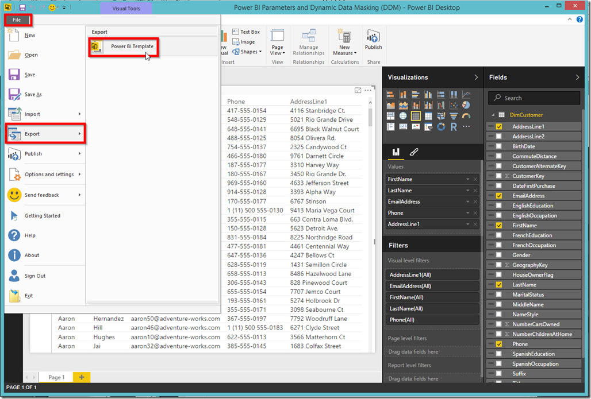The image size is (591, 399).
Task: Select the Map globe visualization
Action: [x=403, y=115]
